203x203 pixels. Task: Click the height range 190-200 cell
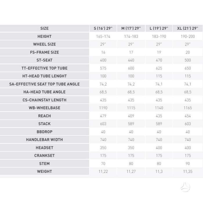(188, 36)
